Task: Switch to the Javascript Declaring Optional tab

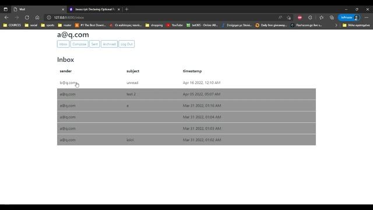Action: (94, 9)
